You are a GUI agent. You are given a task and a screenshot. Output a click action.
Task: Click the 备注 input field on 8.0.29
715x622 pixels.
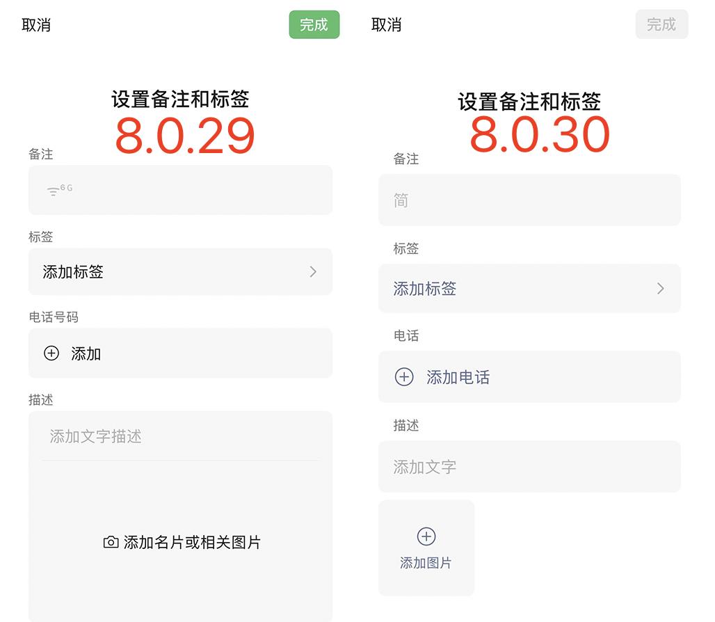point(181,189)
